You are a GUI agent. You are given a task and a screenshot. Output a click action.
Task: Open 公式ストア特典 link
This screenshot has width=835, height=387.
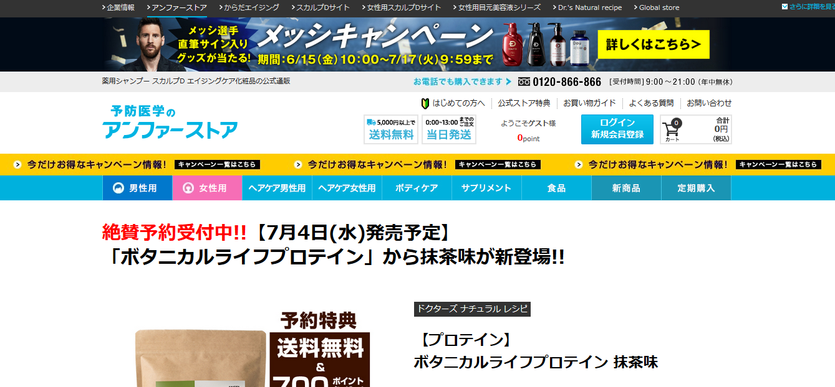(524, 103)
